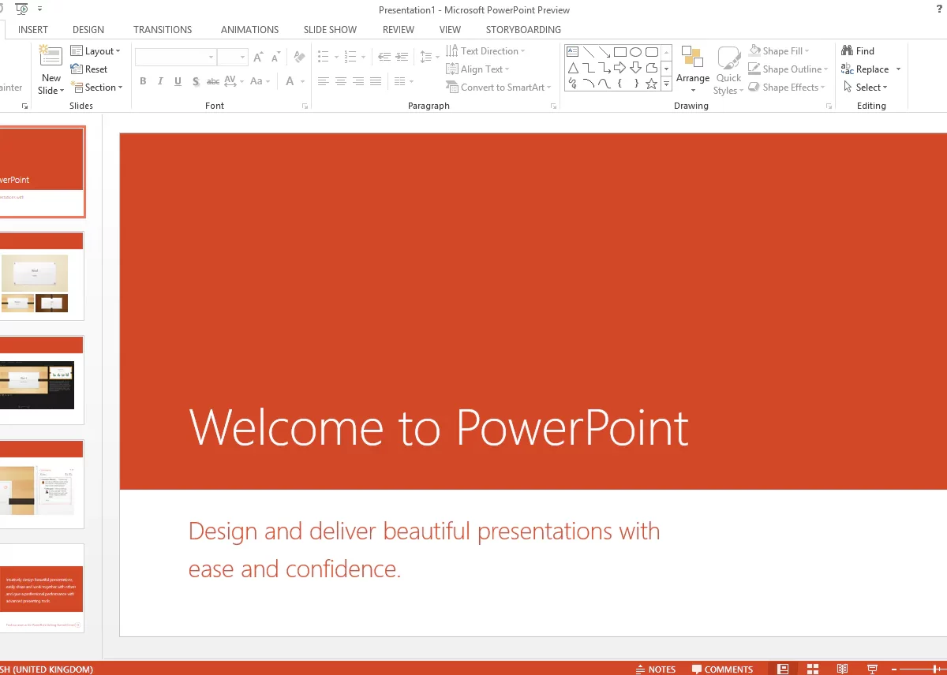Toggle Italic formatting
Viewport: 947px width, 675px height.
coord(160,81)
